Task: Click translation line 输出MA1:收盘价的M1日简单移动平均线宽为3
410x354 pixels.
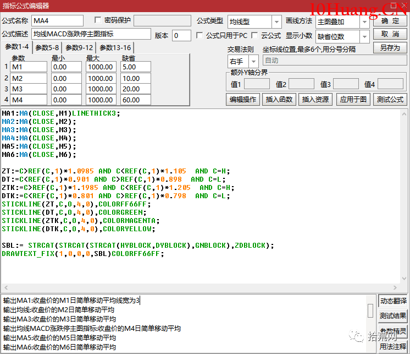Action: click(71, 301)
